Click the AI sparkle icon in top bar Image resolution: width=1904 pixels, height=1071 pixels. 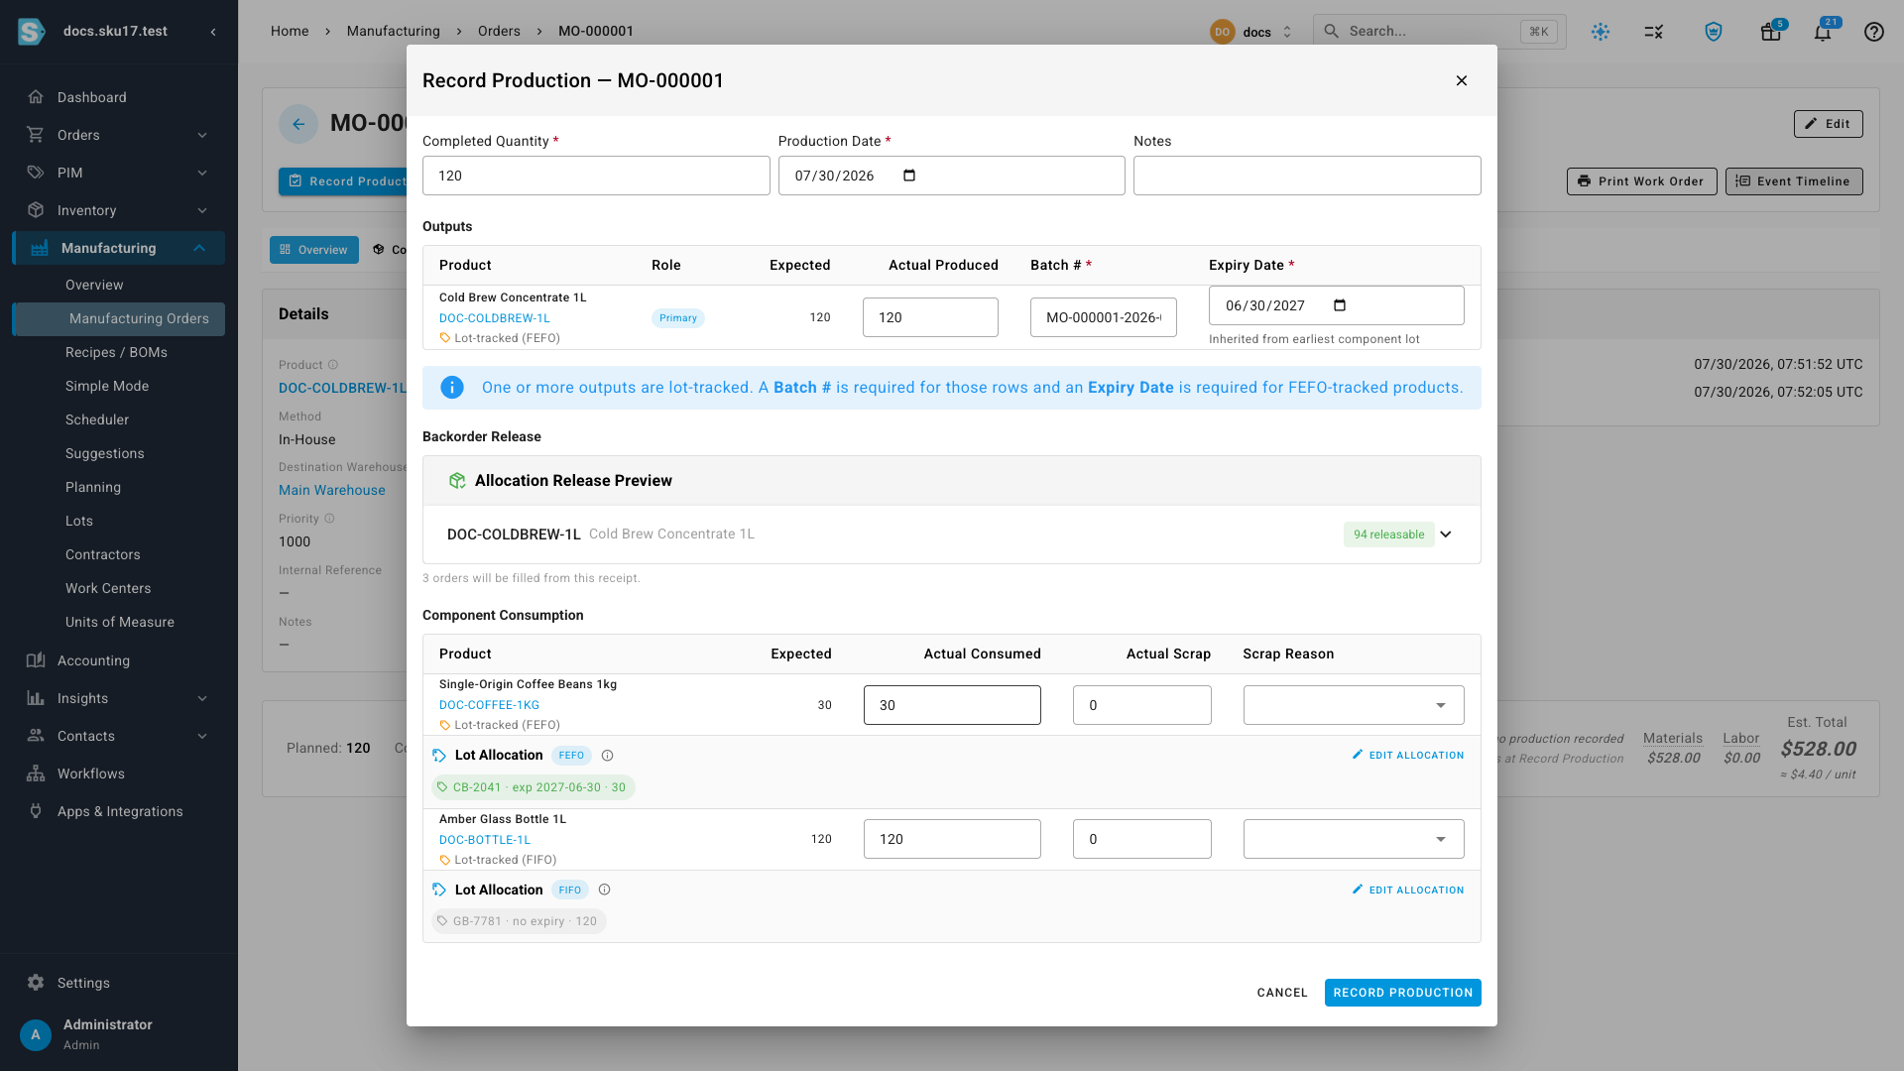1600,32
